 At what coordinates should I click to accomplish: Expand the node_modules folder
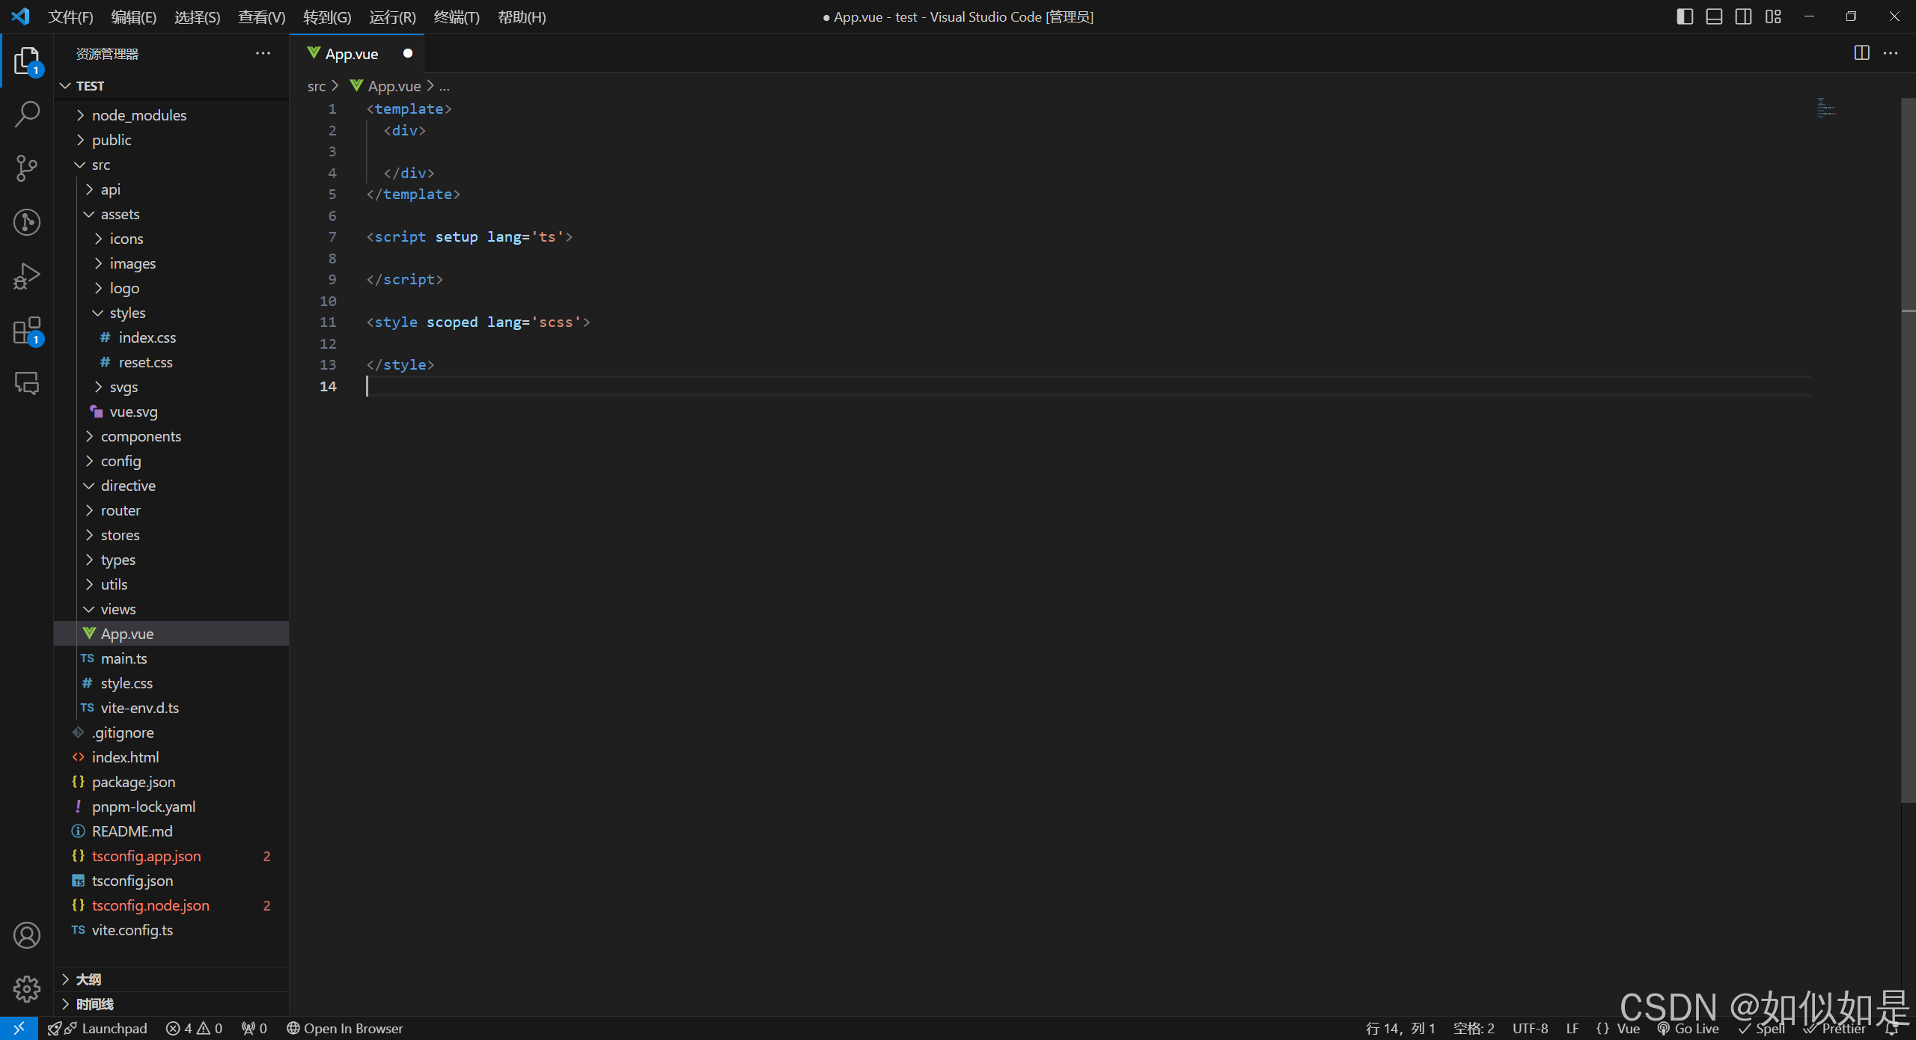pos(139,115)
